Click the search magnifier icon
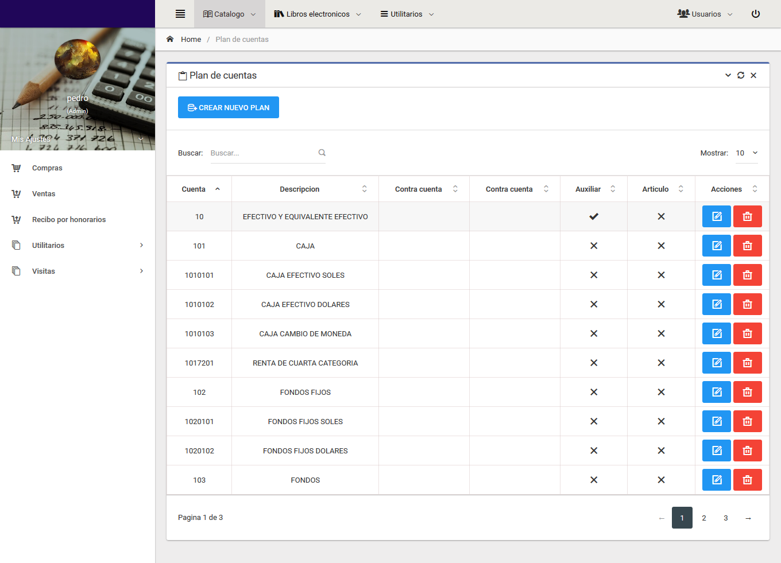The height and width of the screenshot is (563, 781). point(322,153)
